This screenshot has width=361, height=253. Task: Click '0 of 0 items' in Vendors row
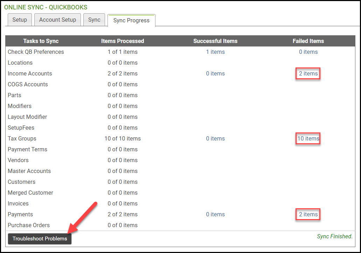[123, 160]
